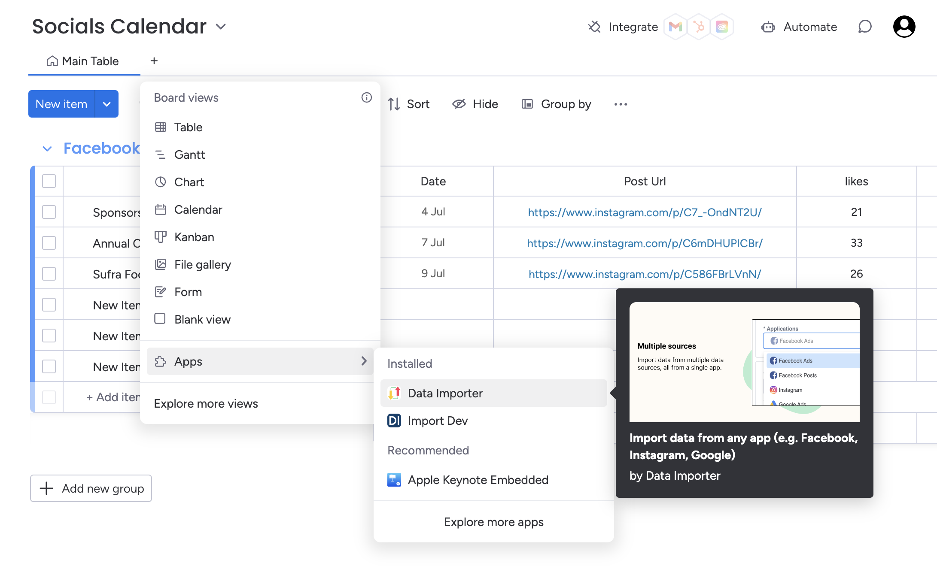Check the third New Item row checkbox
The height and width of the screenshot is (575, 937).
pos(49,366)
